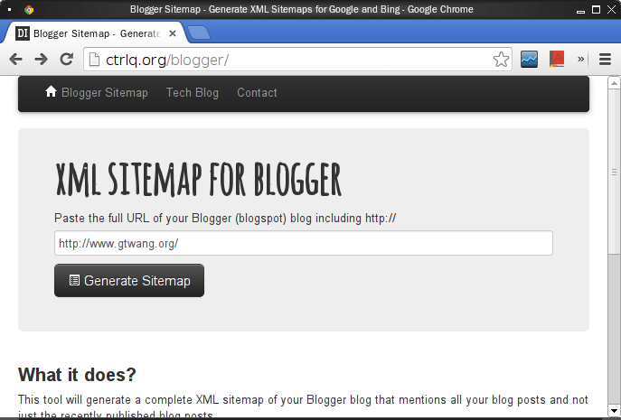The image size is (621, 420).
Task: Click the 'What it does?' heading
Action: coord(77,375)
